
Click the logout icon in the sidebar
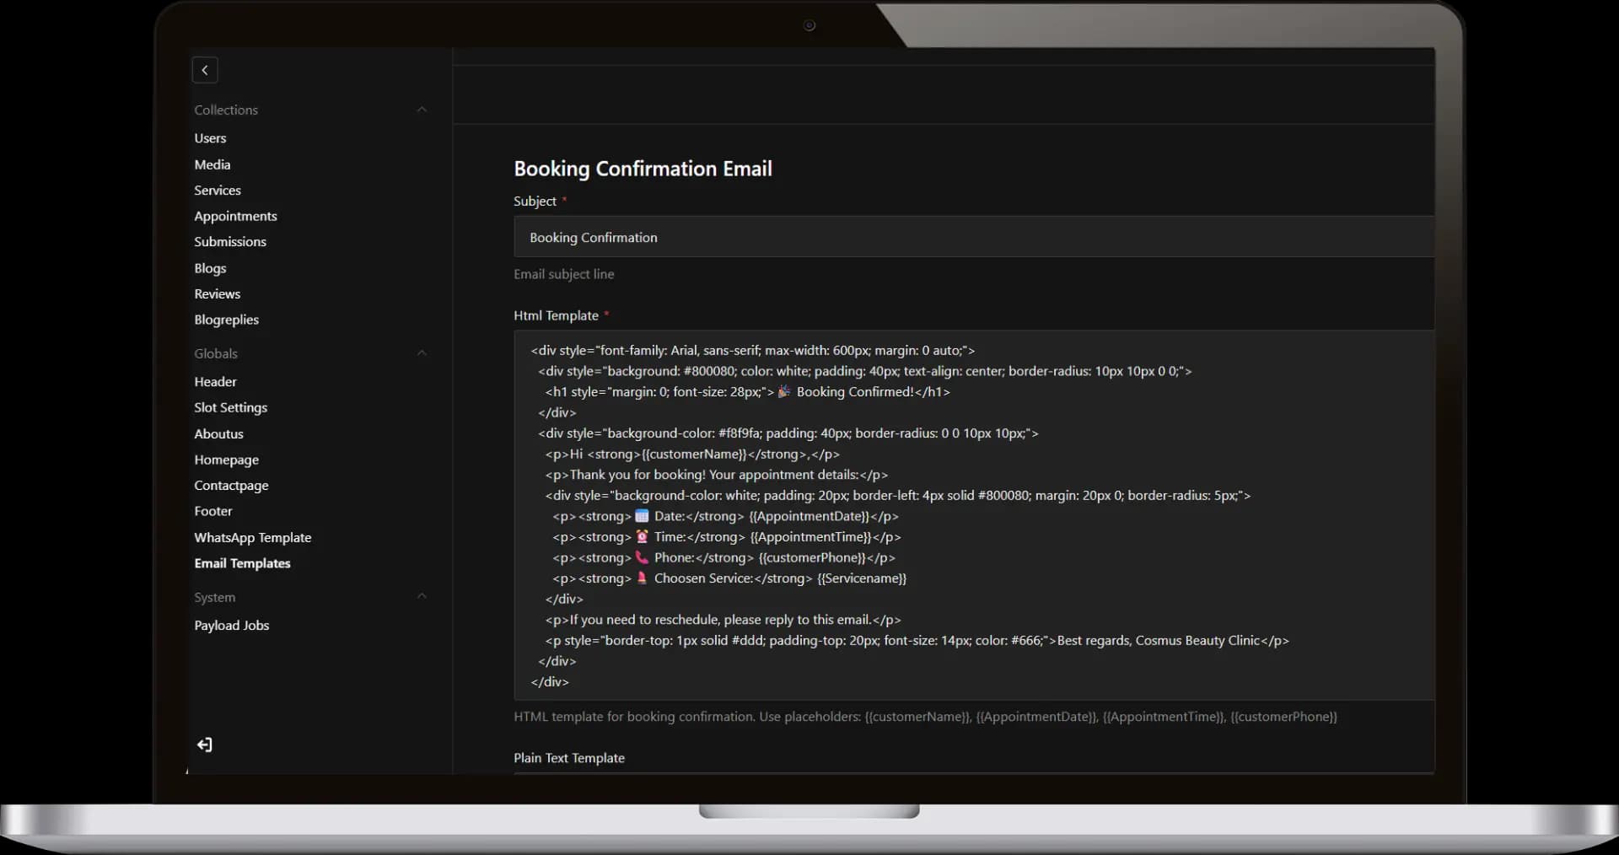(205, 745)
